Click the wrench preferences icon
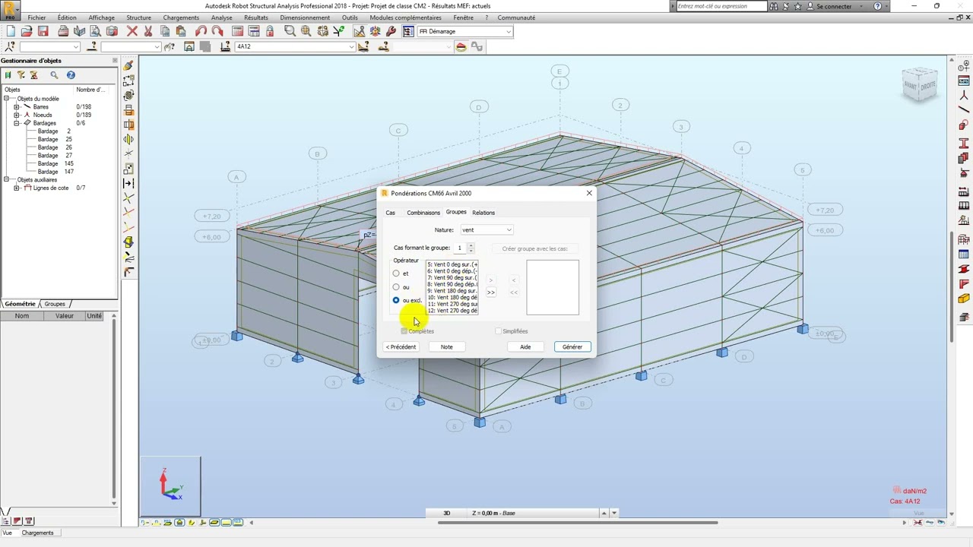 click(x=391, y=31)
